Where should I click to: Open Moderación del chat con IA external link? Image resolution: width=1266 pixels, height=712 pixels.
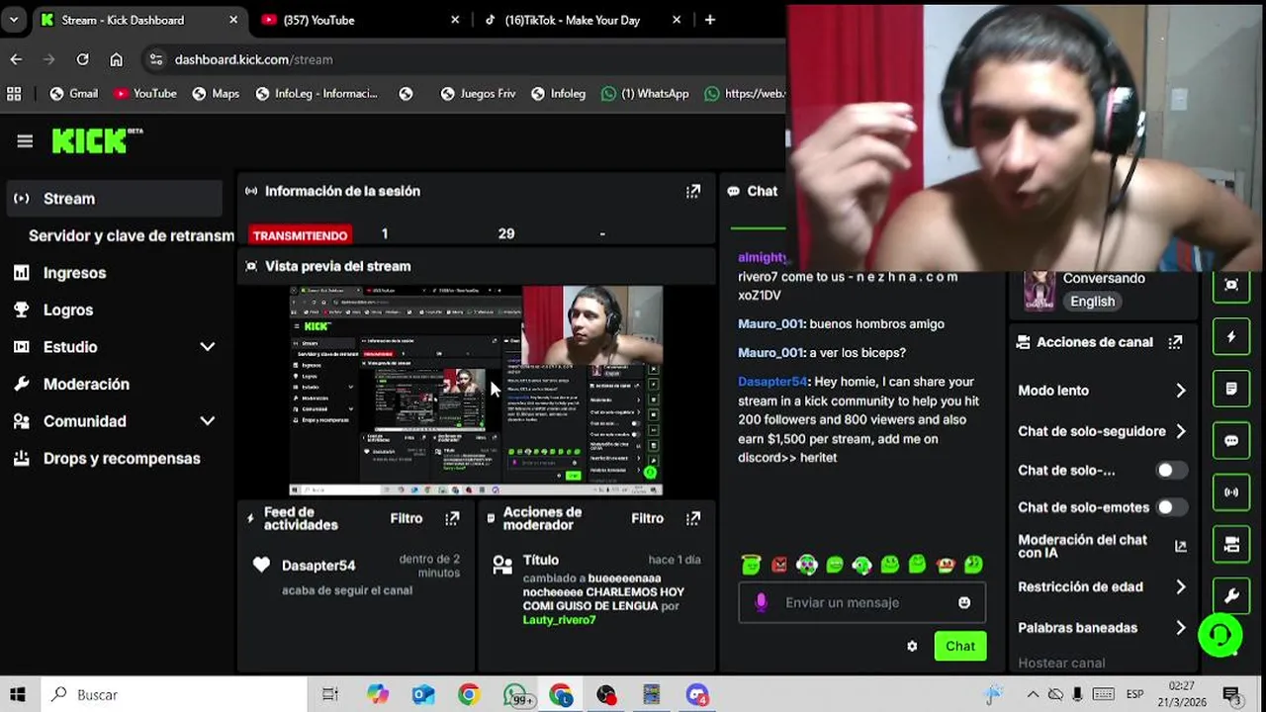pos(1180,546)
